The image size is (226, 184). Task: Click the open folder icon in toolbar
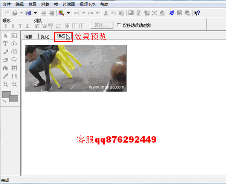(x=15, y=13)
